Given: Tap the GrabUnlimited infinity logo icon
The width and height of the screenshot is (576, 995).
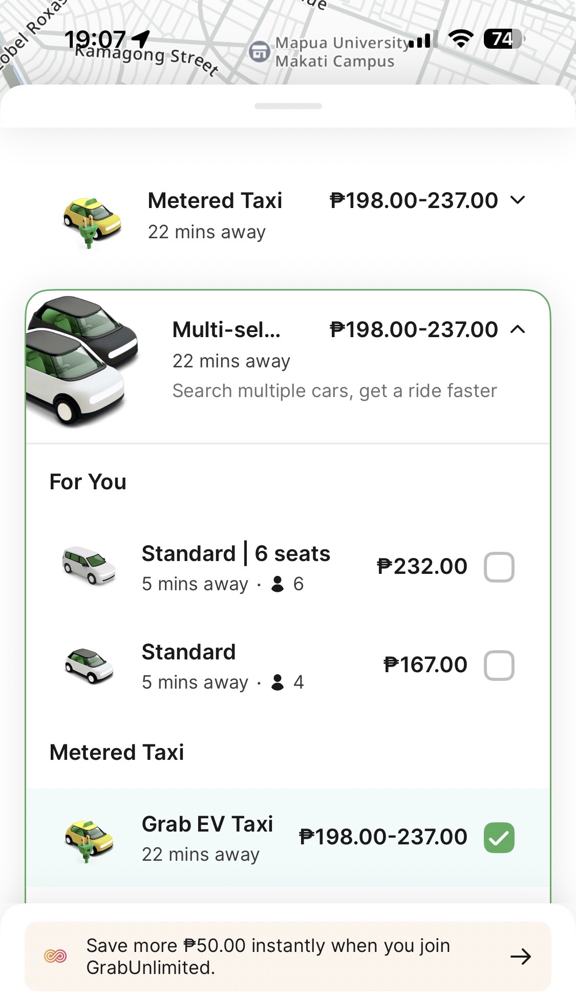Looking at the screenshot, I should [x=55, y=956].
